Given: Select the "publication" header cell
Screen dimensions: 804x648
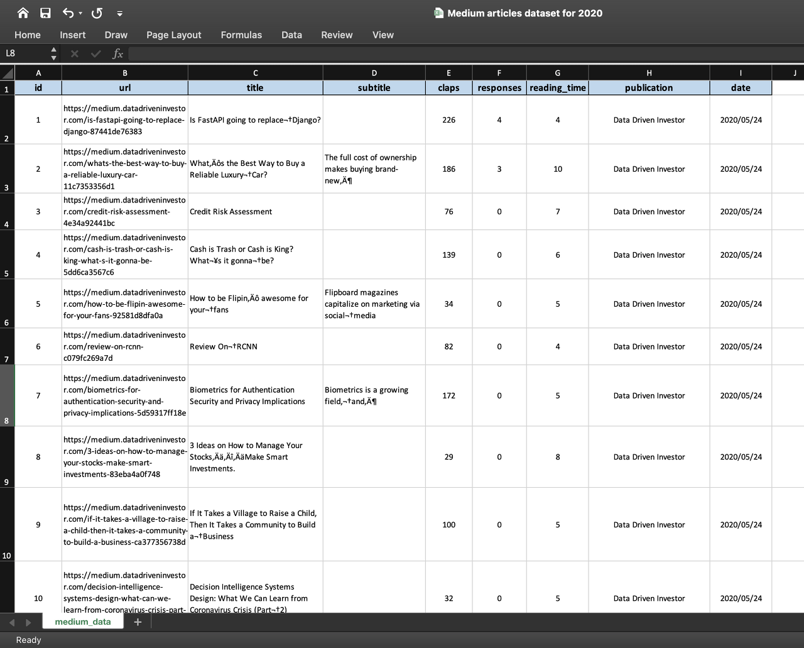Looking at the screenshot, I should [x=649, y=88].
